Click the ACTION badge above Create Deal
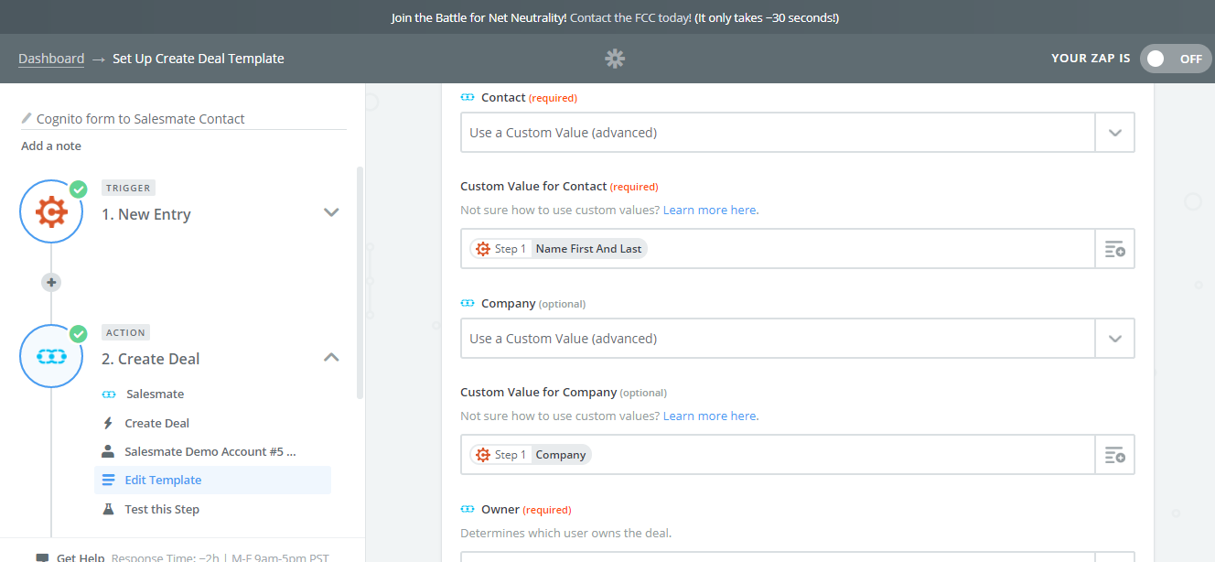This screenshot has width=1215, height=562. (126, 332)
